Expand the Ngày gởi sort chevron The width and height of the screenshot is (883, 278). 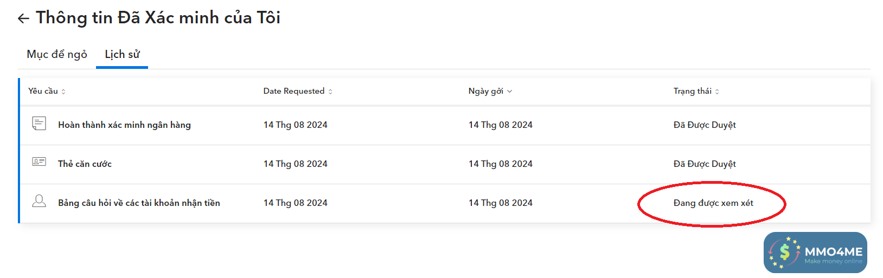[x=509, y=92]
